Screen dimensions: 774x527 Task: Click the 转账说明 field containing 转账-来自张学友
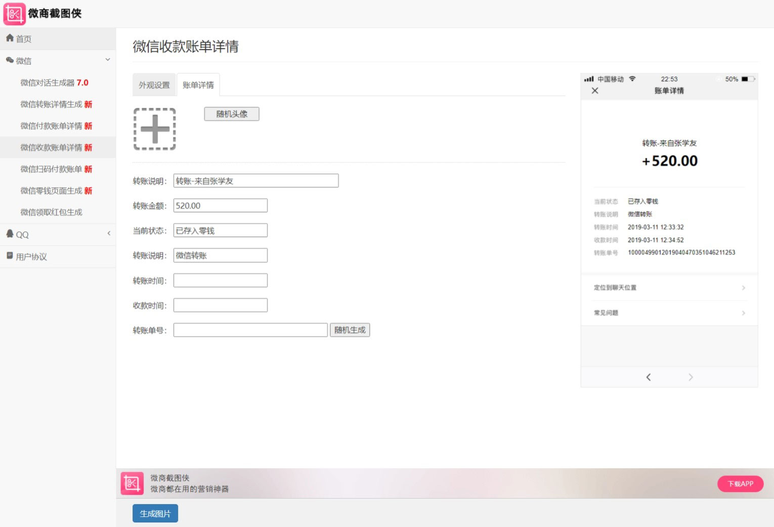pyautogui.click(x=256, y=181)
